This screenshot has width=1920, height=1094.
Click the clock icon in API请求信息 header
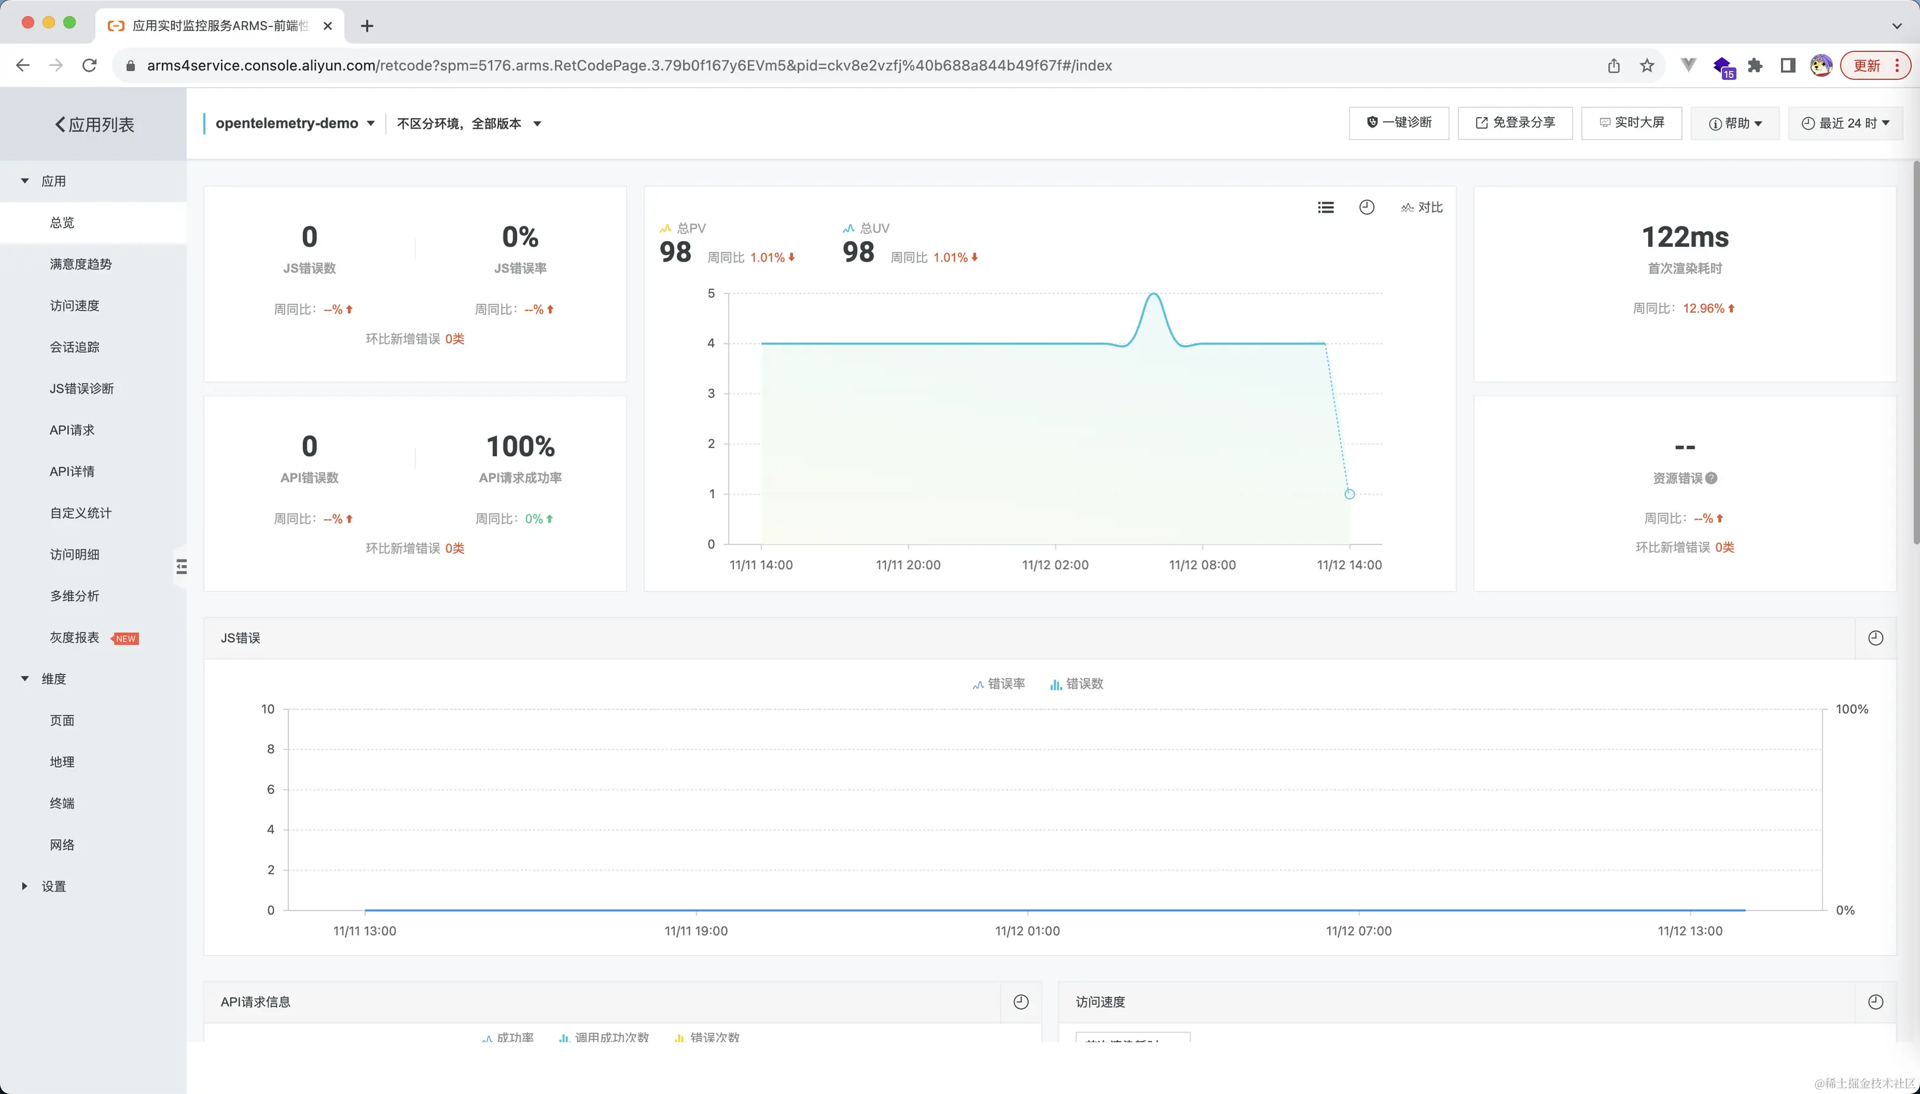pyautogui.click(x=1021, y=1001)
